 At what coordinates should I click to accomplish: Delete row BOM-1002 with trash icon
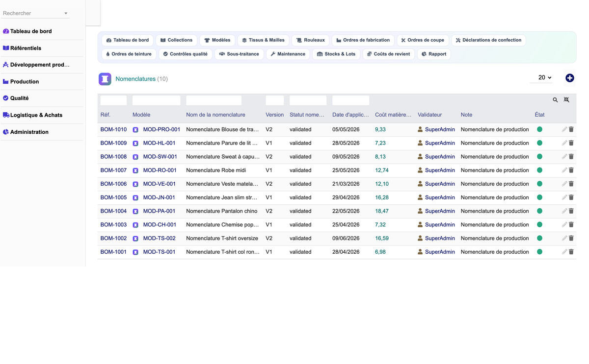[571, 238]
